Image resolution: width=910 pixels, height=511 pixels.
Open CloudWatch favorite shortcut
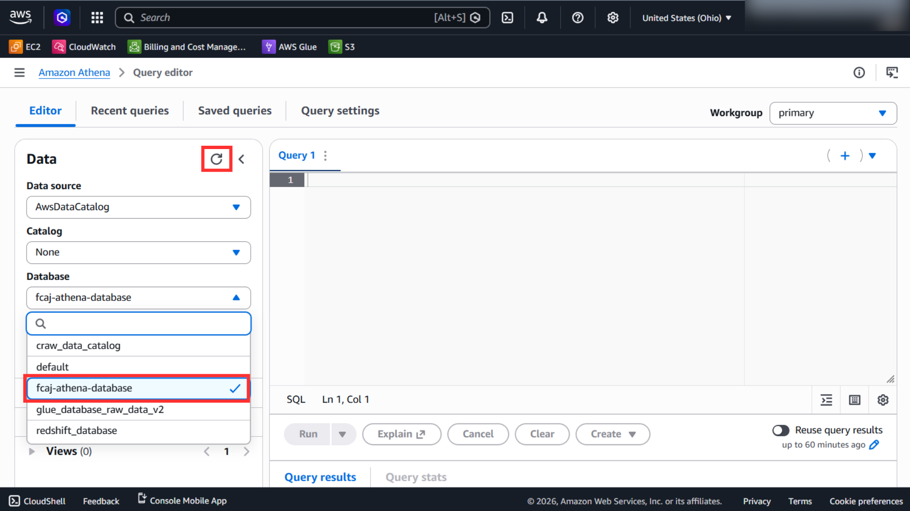pyautogui.click(x=84, y=47)
